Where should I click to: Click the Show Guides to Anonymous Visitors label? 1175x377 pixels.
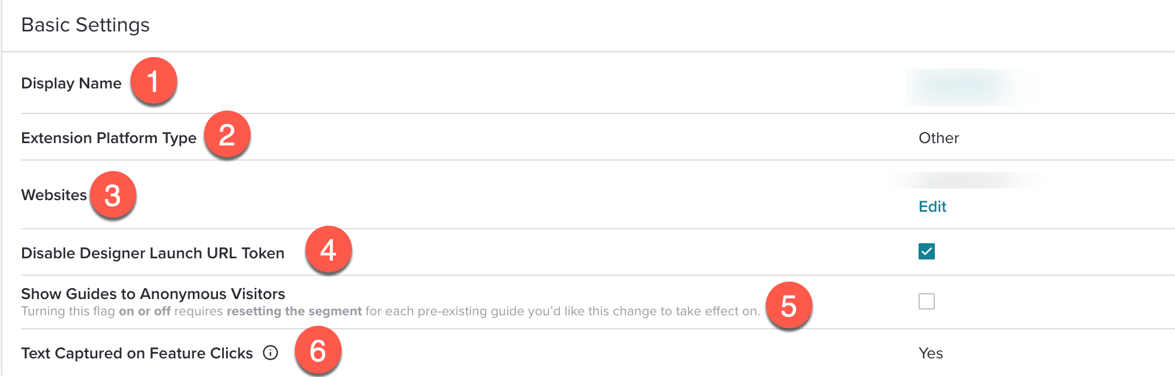coord(153,294)
